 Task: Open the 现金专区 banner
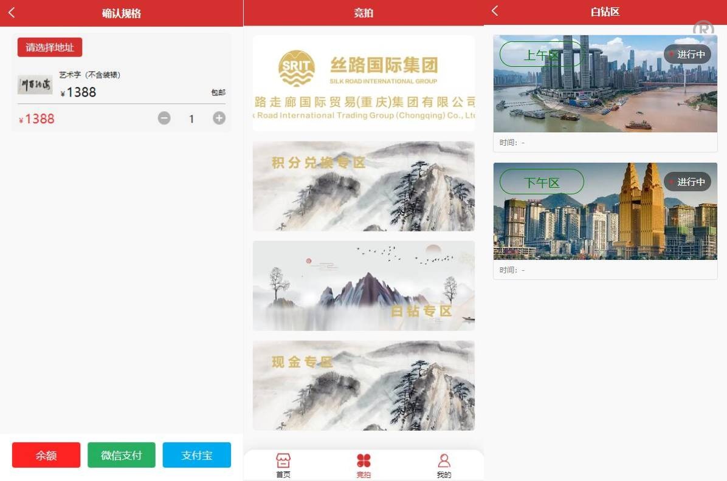pyautogui.click(x=363, y=385)
